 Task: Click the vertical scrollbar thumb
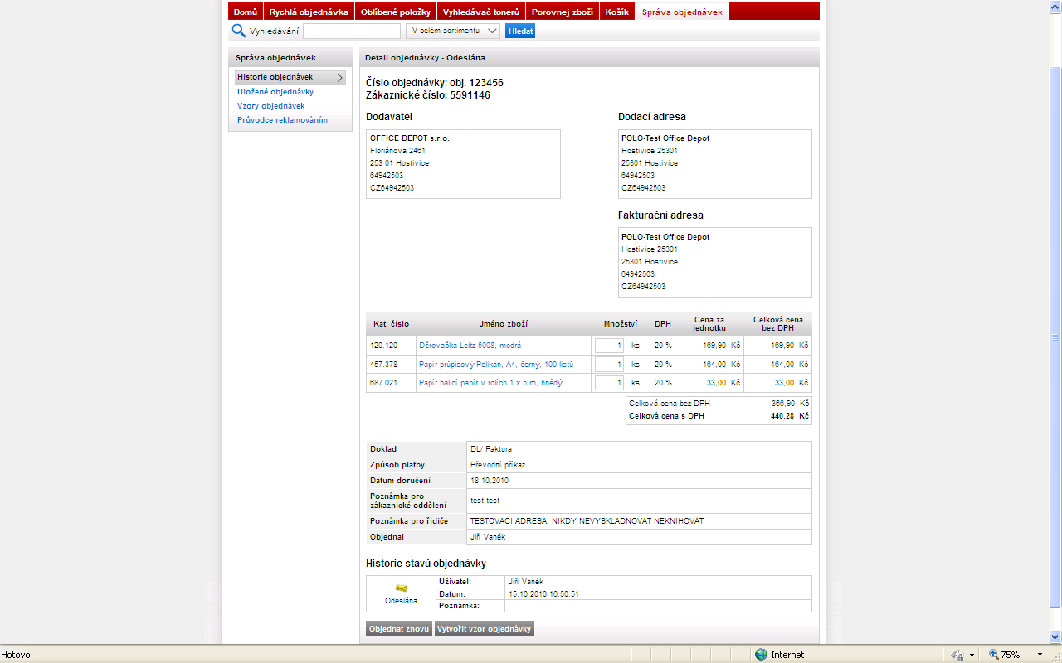1055,336
